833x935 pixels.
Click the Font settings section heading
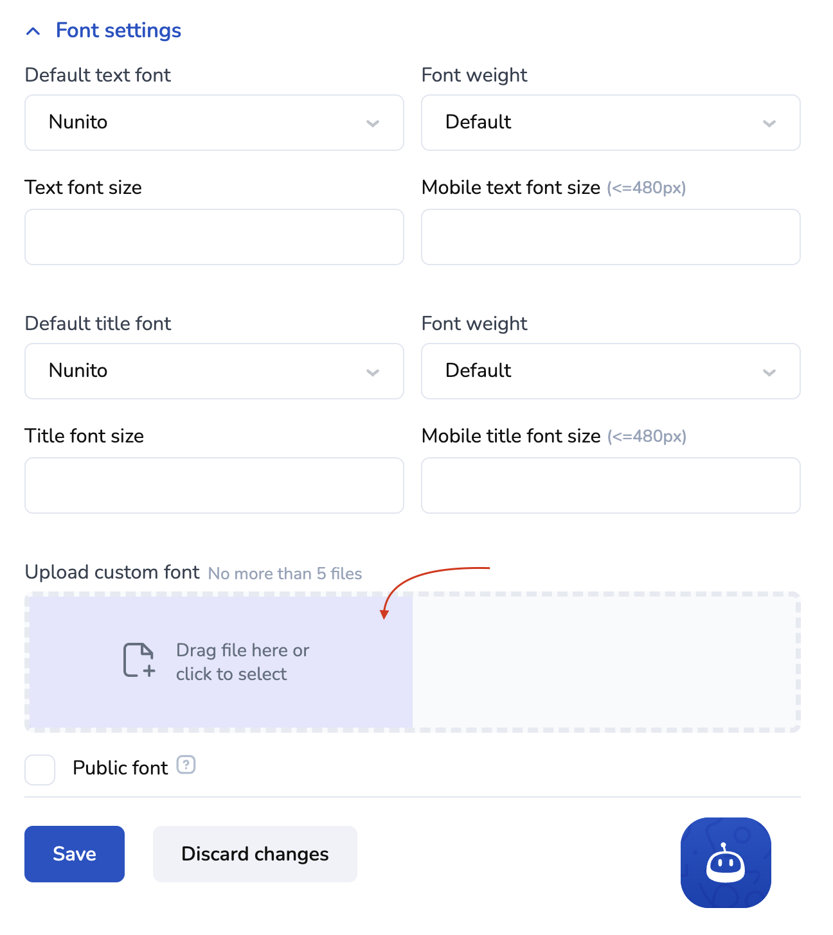pos(118,30)
